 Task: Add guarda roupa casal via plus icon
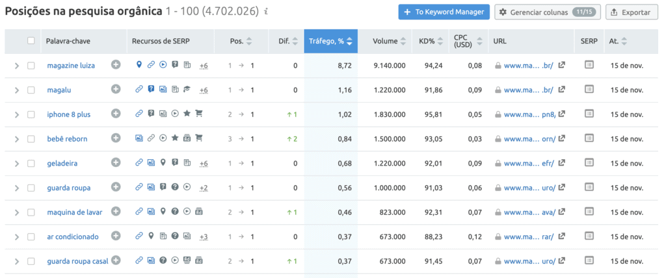[116, 260]
